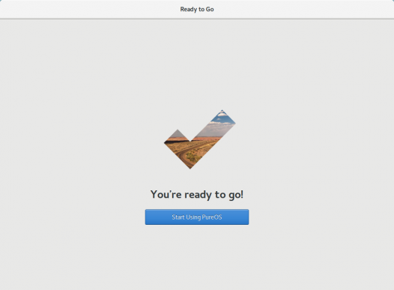Click the word 'to' in the large heading
The width and height of the screenshot is (394, 290).
pos(220,195)
